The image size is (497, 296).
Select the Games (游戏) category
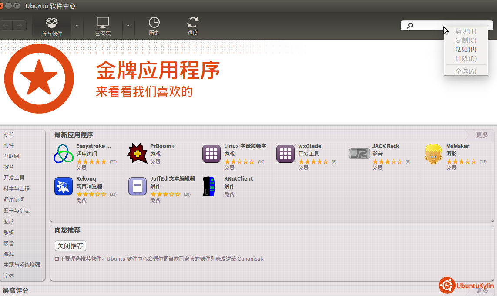tap(9, 254)
